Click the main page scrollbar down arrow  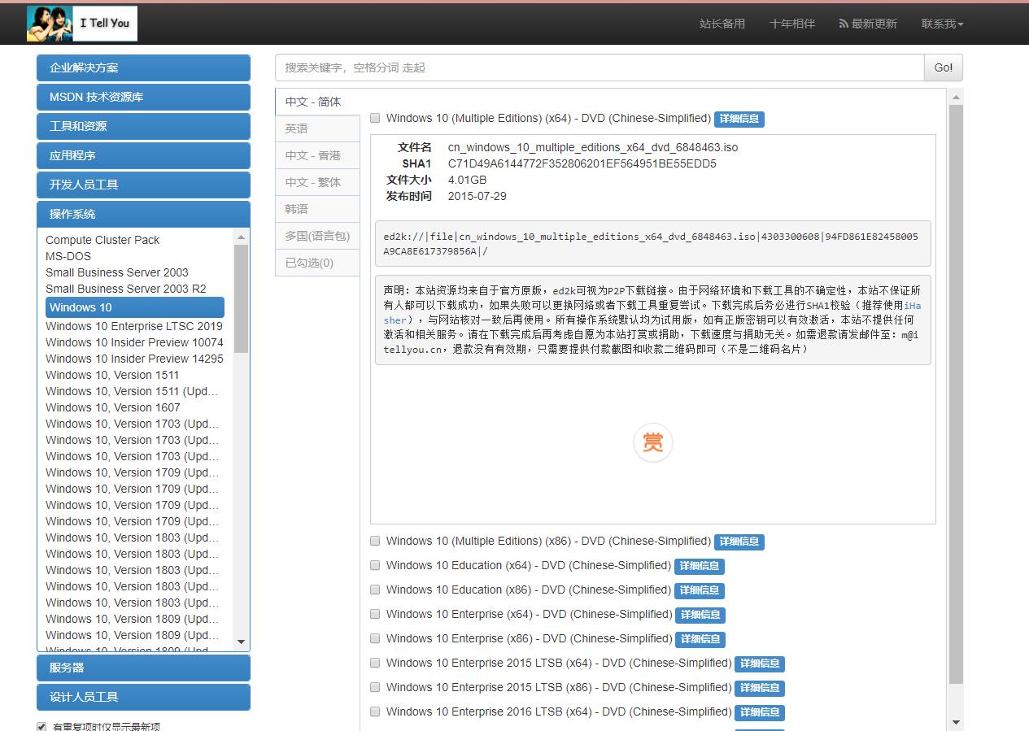(956, 722)
